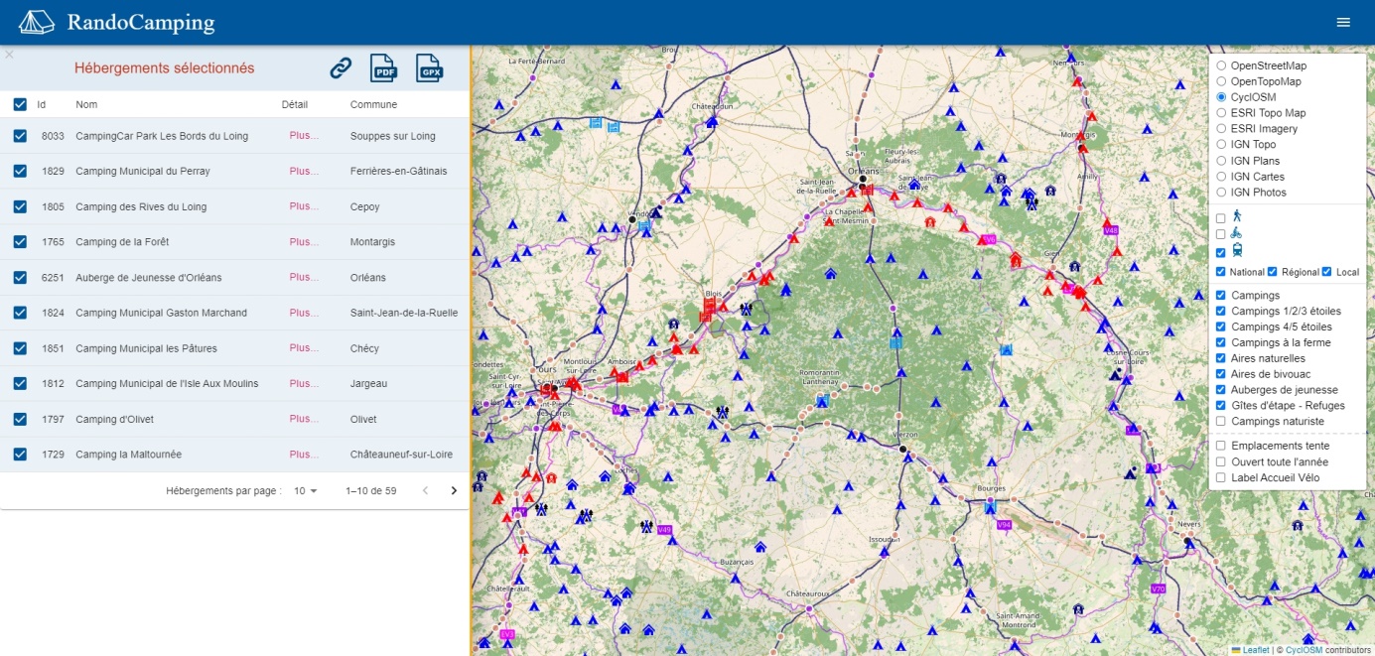Screen dimensions: 1375x656
Task: Disable the train routes checkbox
Action: tap(1220, 253)
